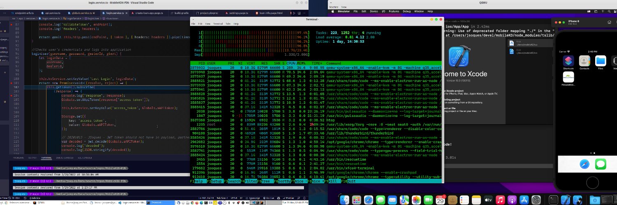Show the SQL CONSOLE panel

(85, 158)
